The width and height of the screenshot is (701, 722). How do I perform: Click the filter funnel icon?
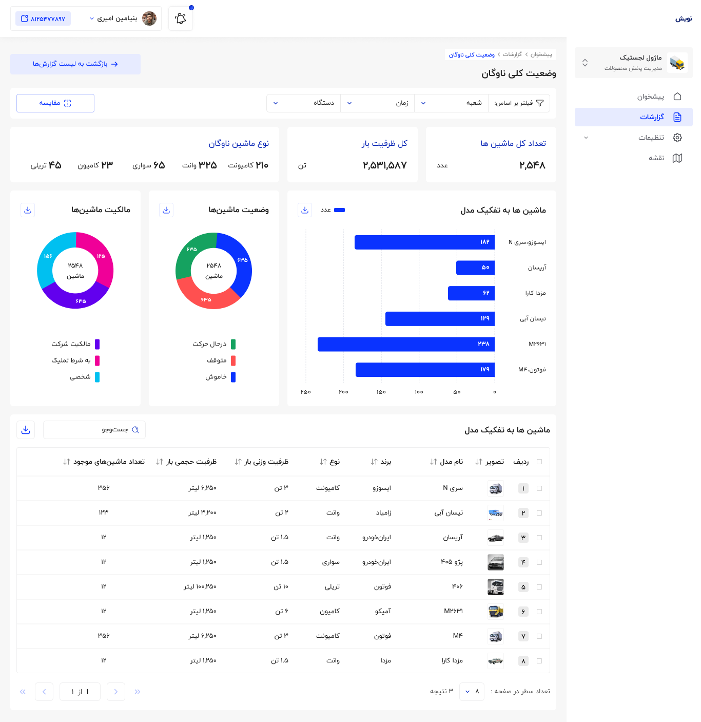pyautogui.click(x=540, y=103)
